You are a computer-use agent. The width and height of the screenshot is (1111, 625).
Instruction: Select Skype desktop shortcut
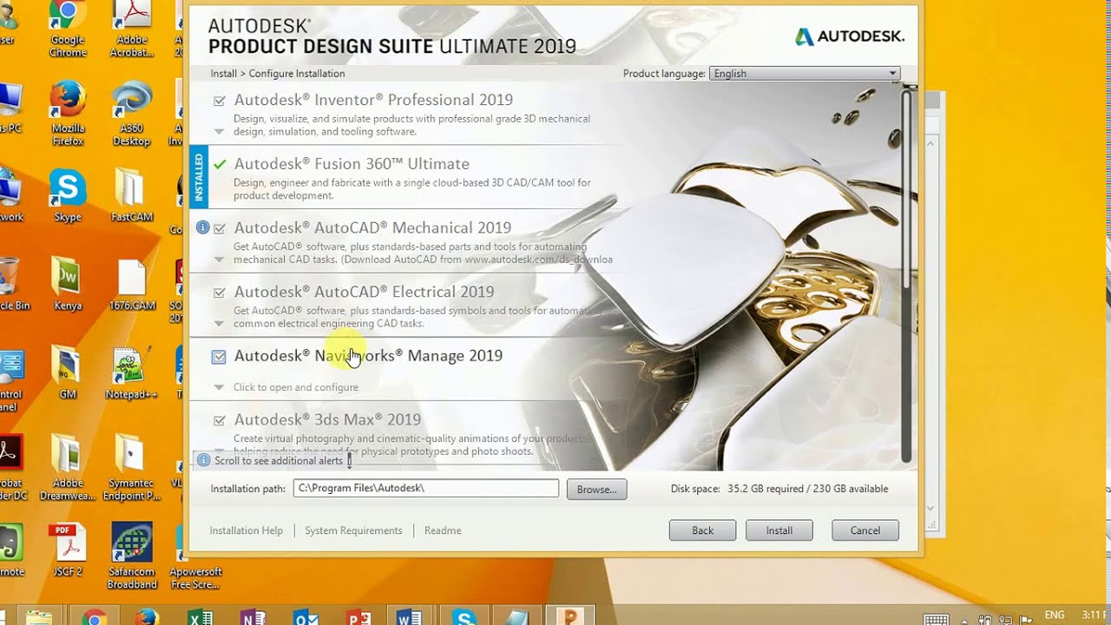tap(68, 196)
